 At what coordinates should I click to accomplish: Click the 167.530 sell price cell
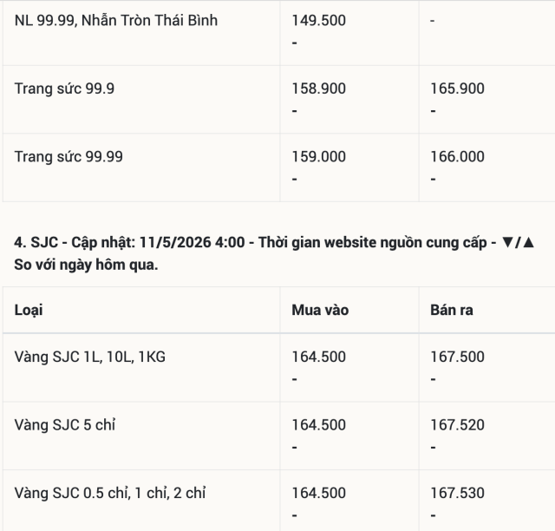pos(457,493)
